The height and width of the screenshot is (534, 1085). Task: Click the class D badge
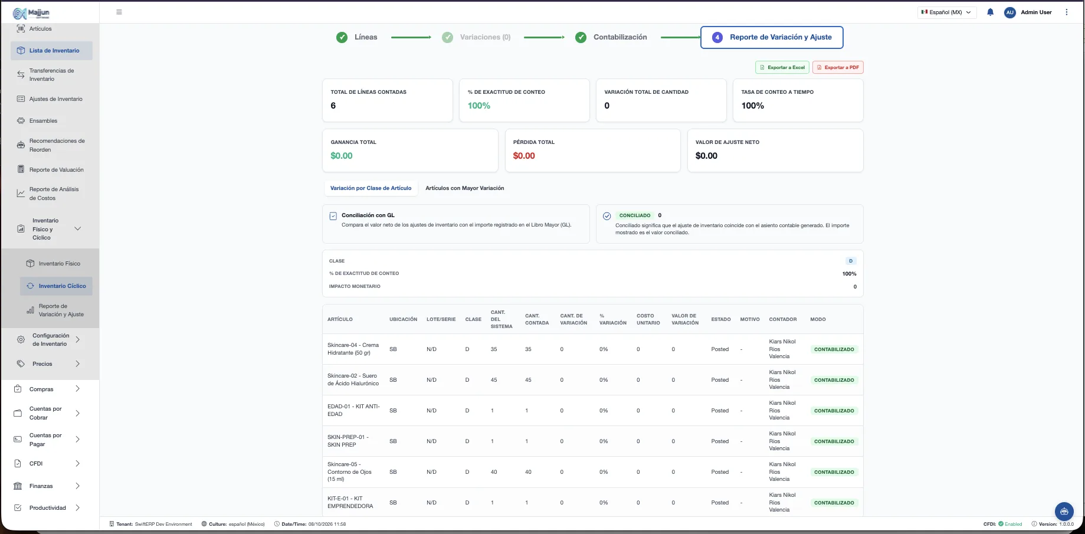click(850, 261)
